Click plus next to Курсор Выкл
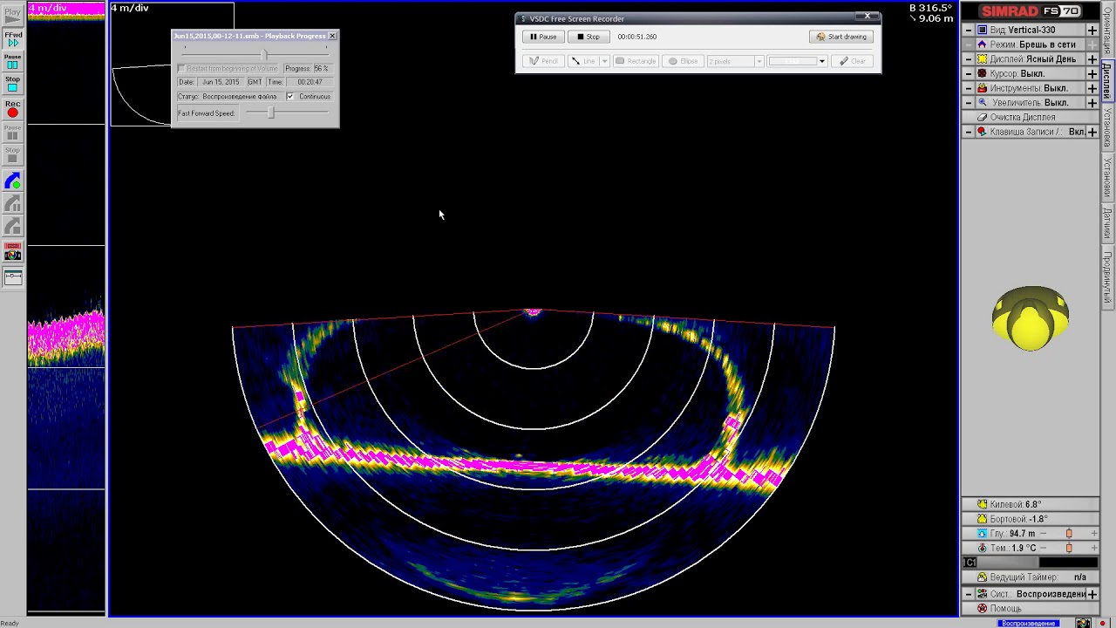Viewport: 1116px width, 628px height. (x=1092, y=73)
